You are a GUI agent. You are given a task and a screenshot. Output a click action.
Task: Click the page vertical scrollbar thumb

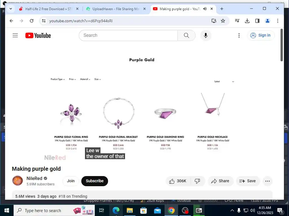281,45
